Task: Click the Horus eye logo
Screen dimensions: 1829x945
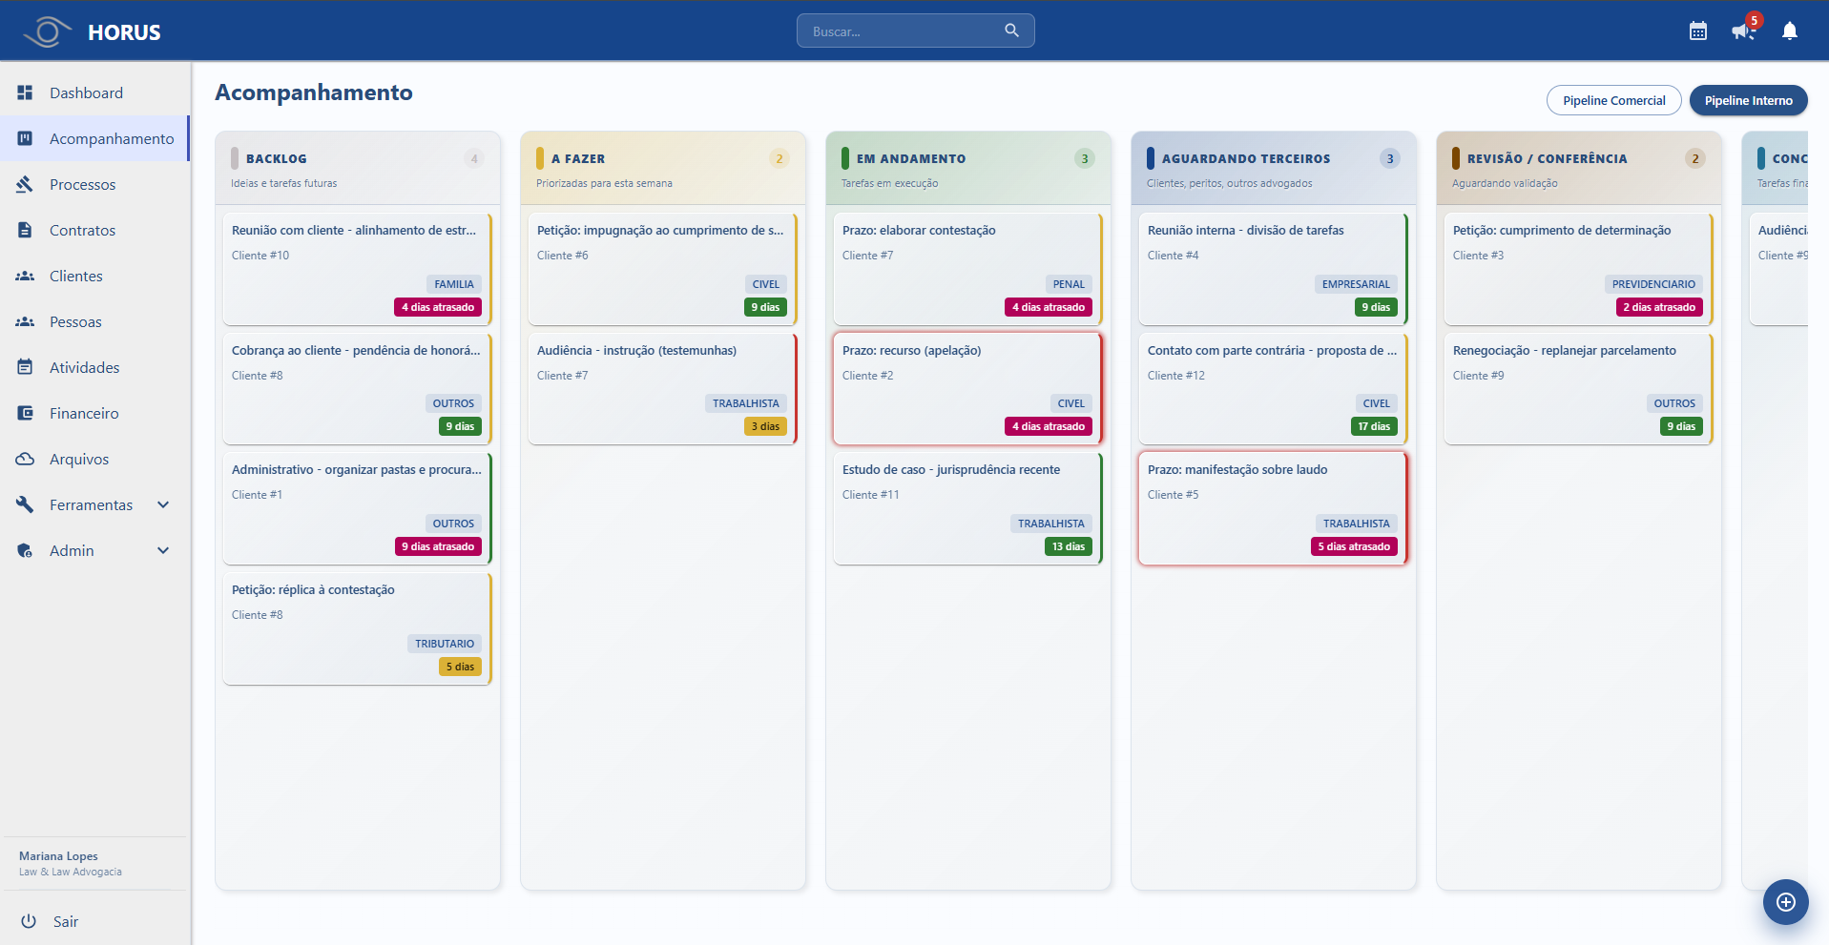Action: coord(47,31)
